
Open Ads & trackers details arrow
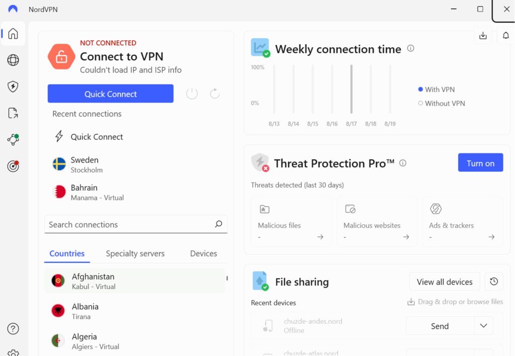(x=491, y=237)
